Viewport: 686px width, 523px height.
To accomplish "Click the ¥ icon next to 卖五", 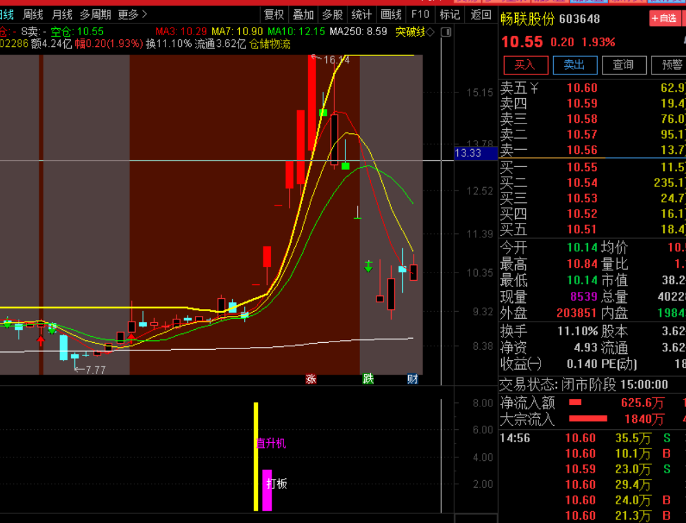I will (x=534, y=88).
